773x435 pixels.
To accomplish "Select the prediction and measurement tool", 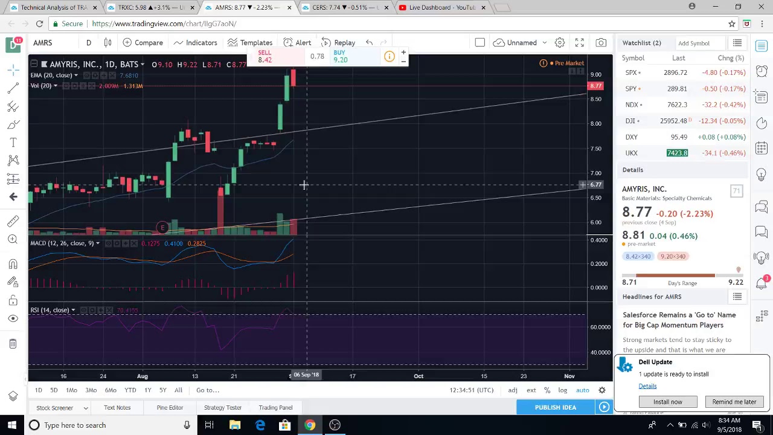I will pos(13,178).
